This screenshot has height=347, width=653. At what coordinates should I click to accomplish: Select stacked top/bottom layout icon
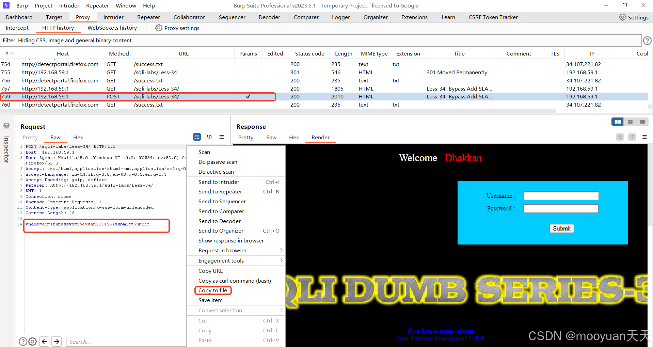(x=630, y=122)
